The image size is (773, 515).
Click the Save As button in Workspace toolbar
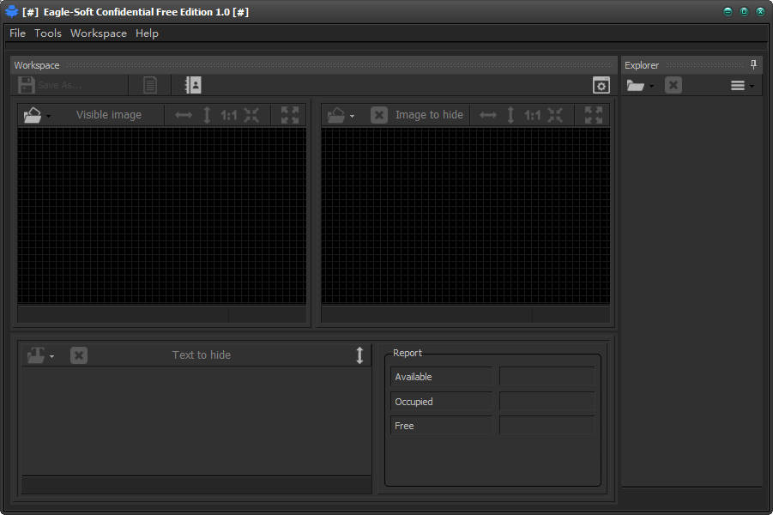coord(49,85)
